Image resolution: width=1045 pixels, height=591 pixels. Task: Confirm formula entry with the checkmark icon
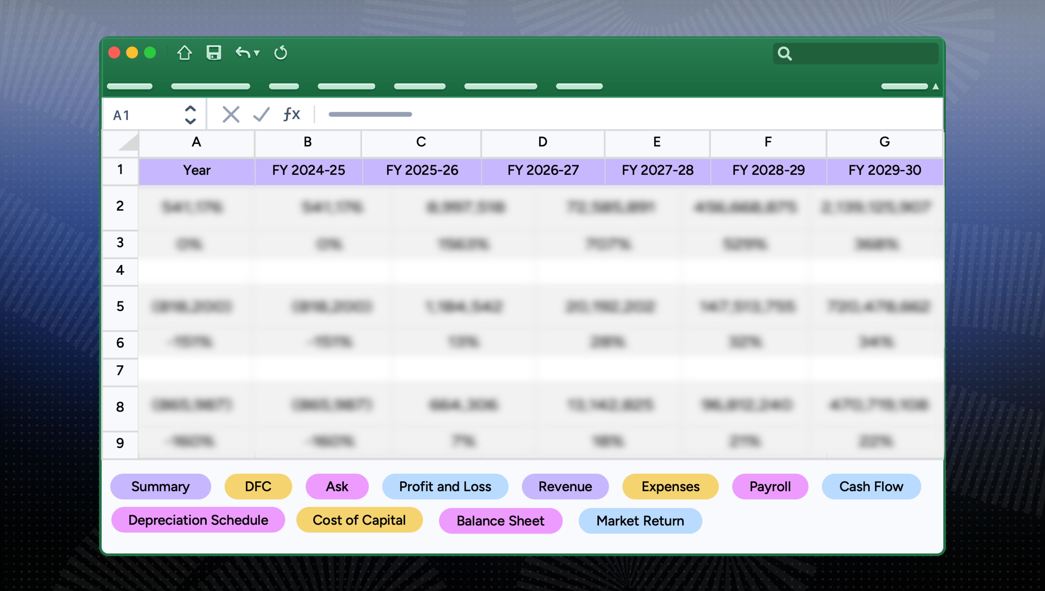click(x=261, y=114)
